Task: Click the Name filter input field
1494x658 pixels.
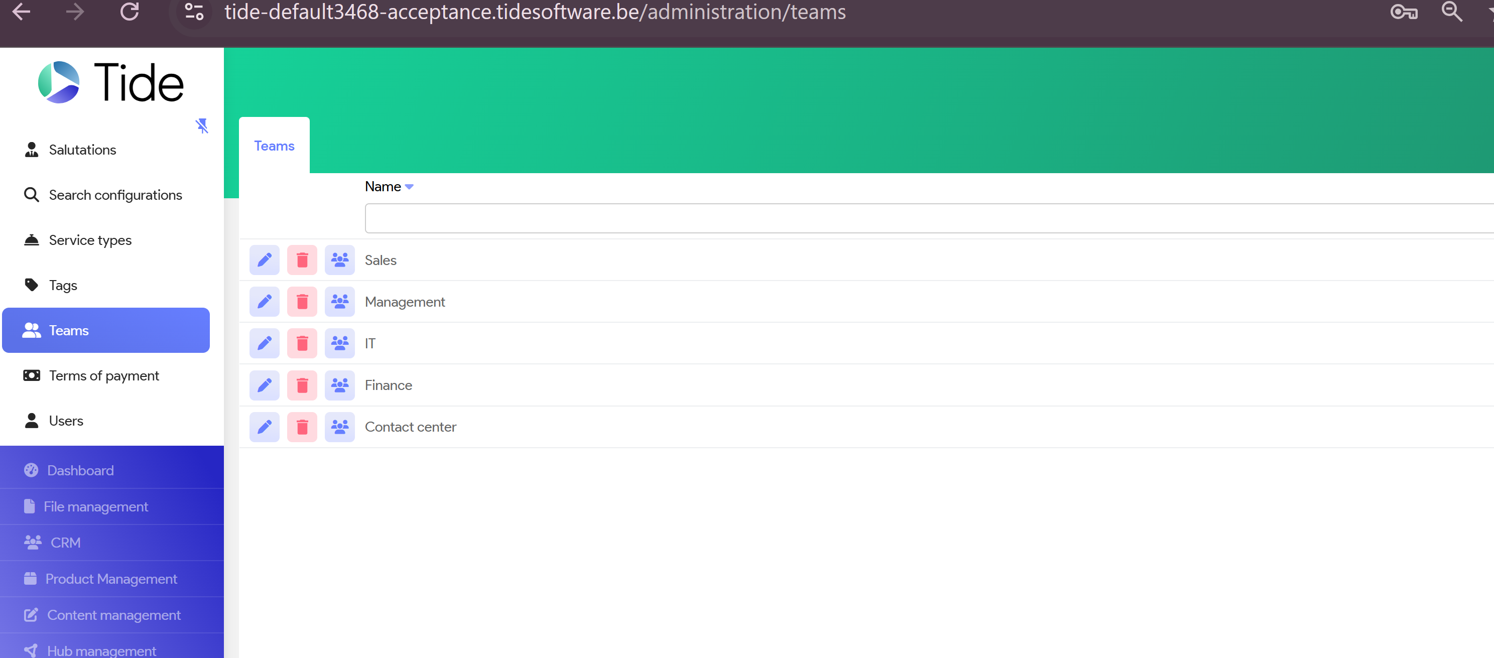Action: 928,218
